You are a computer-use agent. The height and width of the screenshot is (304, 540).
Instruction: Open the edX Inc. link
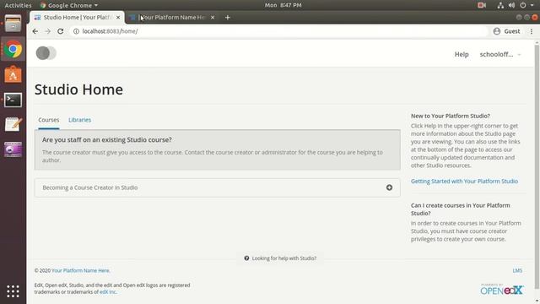click(108, 292)
